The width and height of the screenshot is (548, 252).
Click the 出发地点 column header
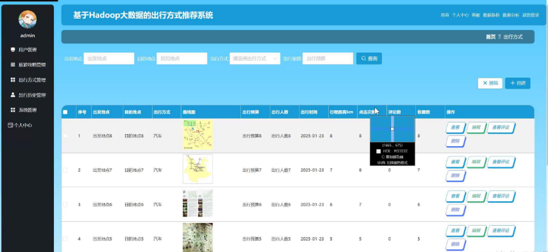[x=101, y=112]
